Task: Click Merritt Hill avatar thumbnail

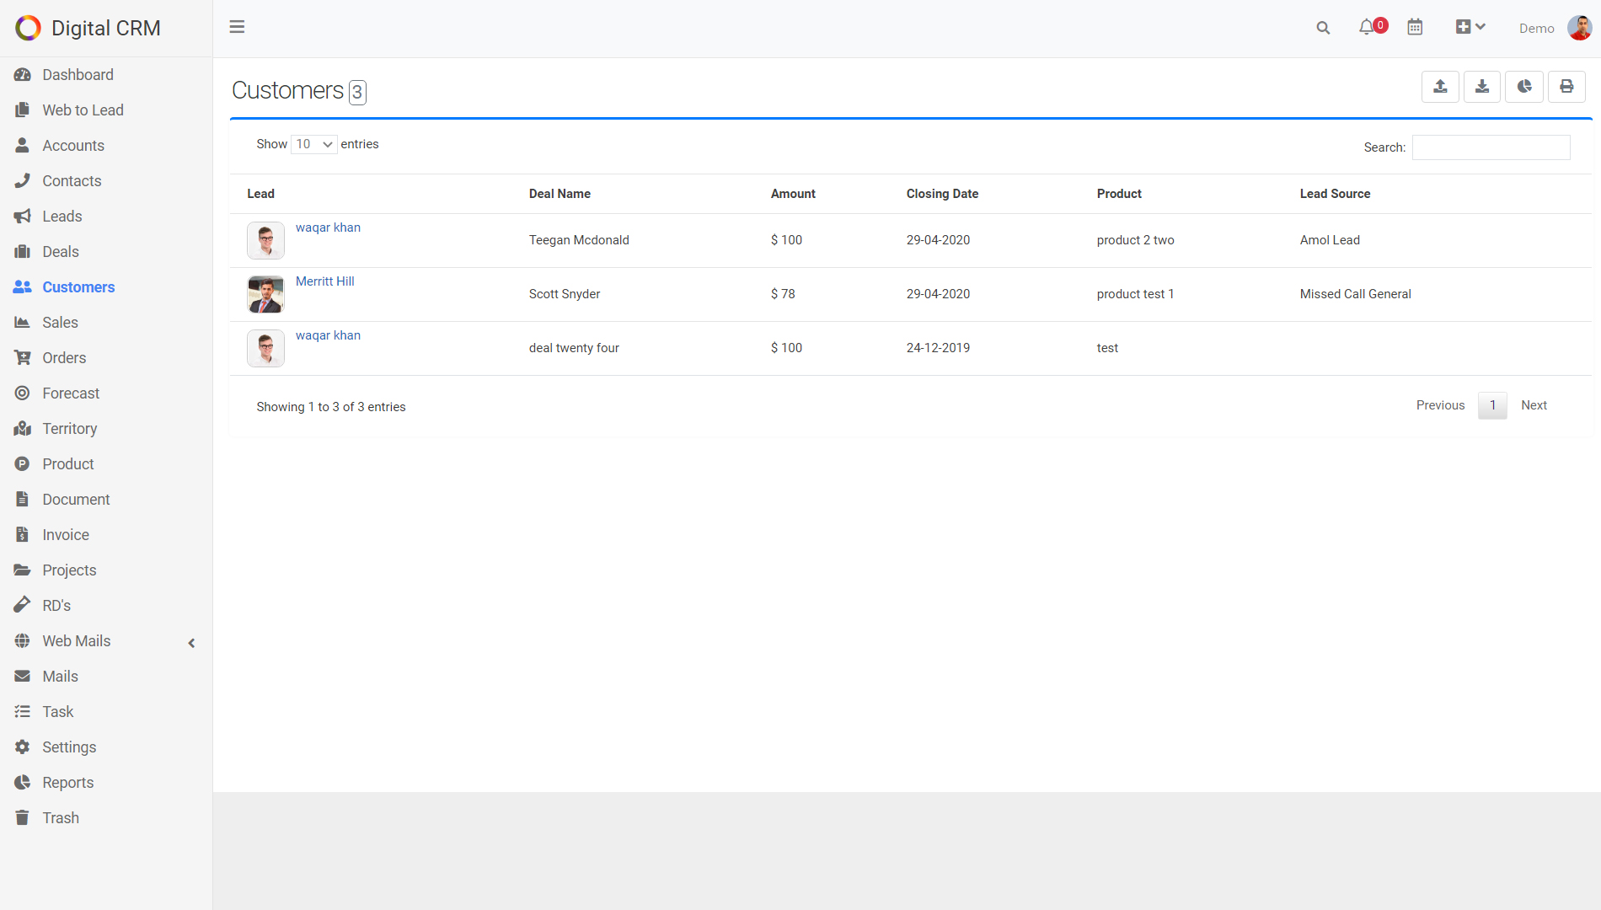Action: (x=265, y=295)
